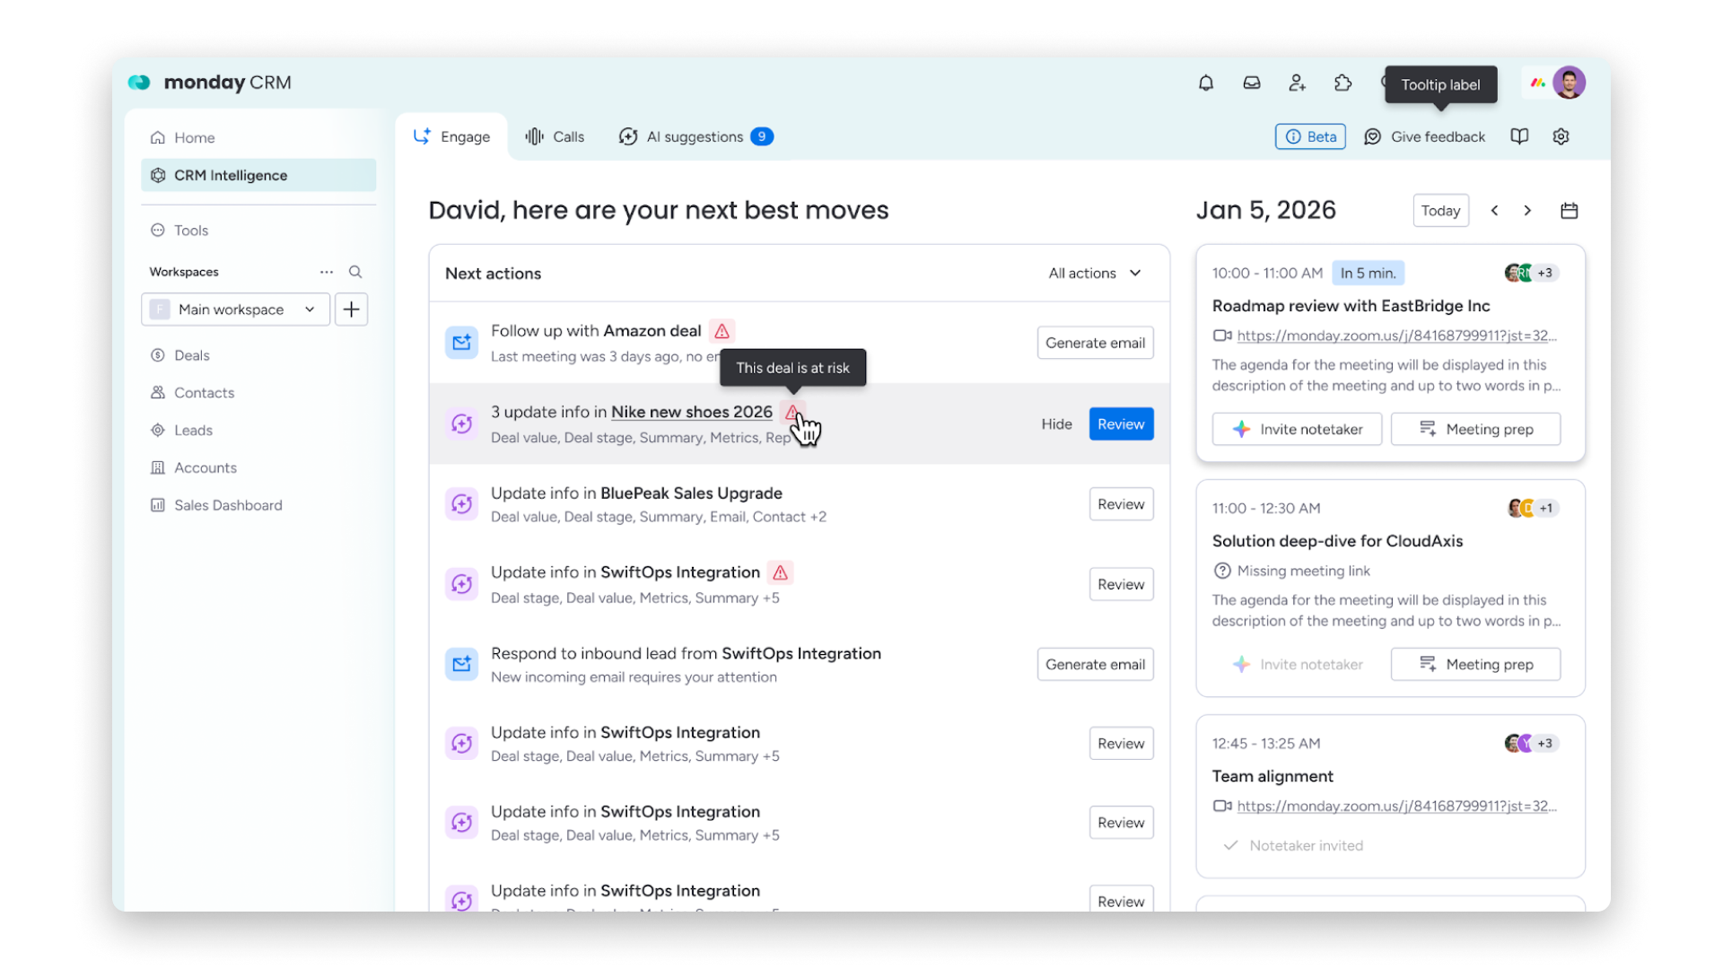Click the Amazon deal risk warning icon
The width and height of the screenshot is (1723, 969).
[722, 331]
